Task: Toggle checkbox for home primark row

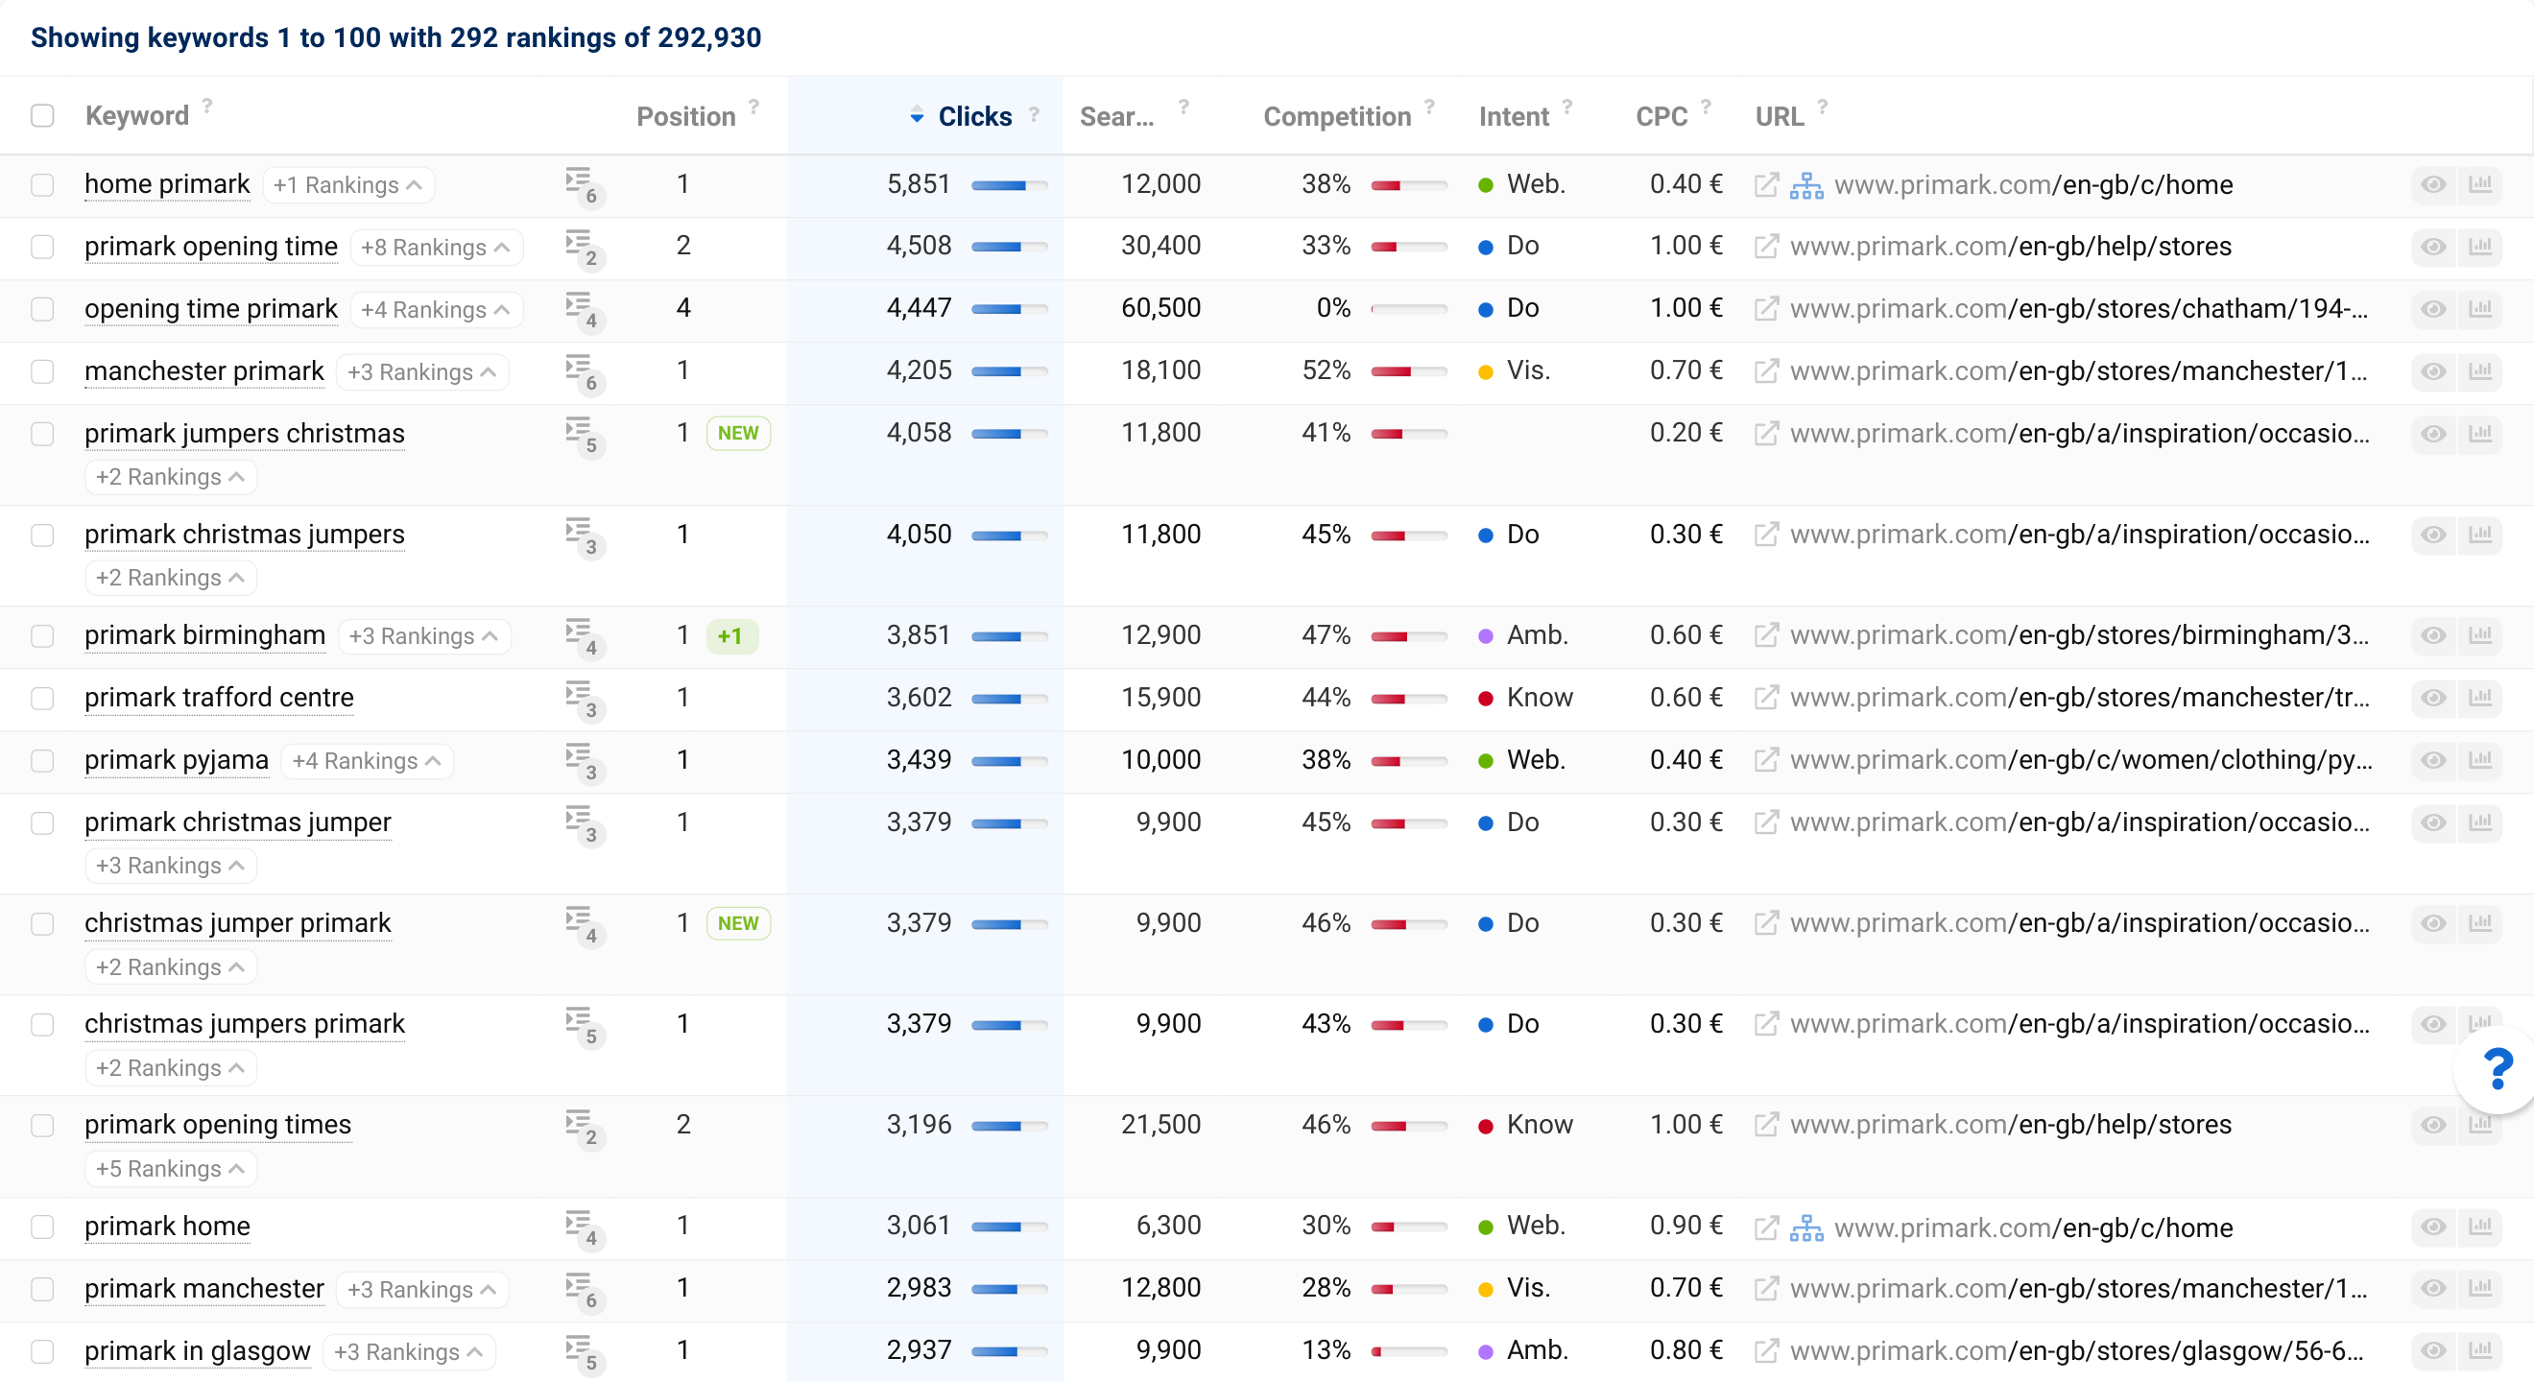Action: tap(44, 187)
